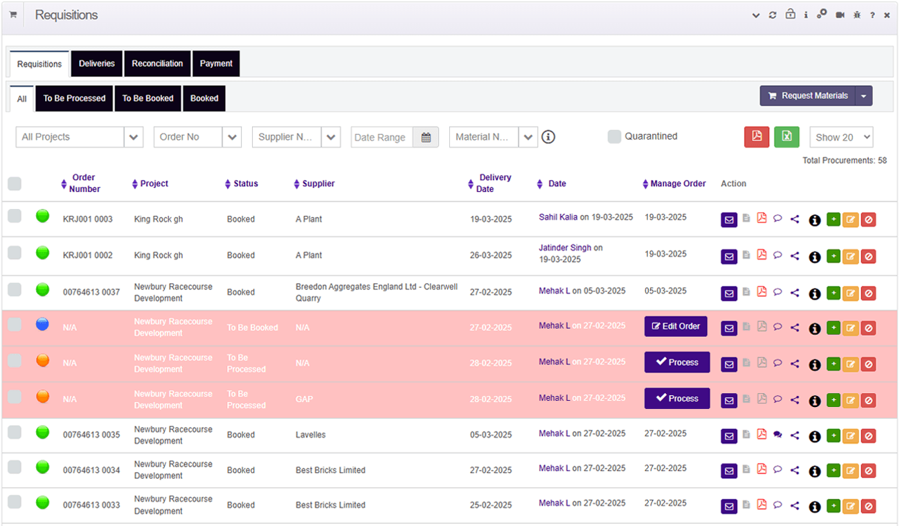
Task: Export requisitions to Excel
Action: 786,137
